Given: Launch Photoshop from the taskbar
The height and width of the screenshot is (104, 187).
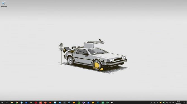Looking at the screenshot, I should tap(98, 102).
